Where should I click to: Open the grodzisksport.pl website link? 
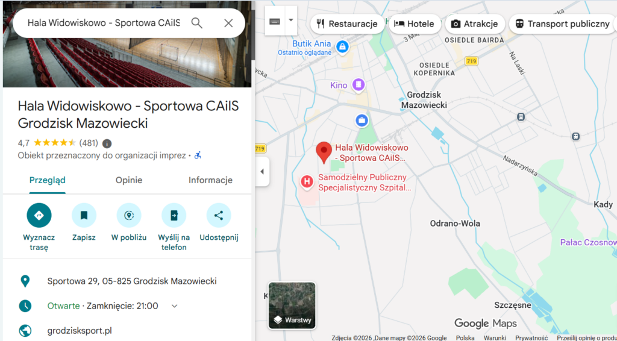80,330
